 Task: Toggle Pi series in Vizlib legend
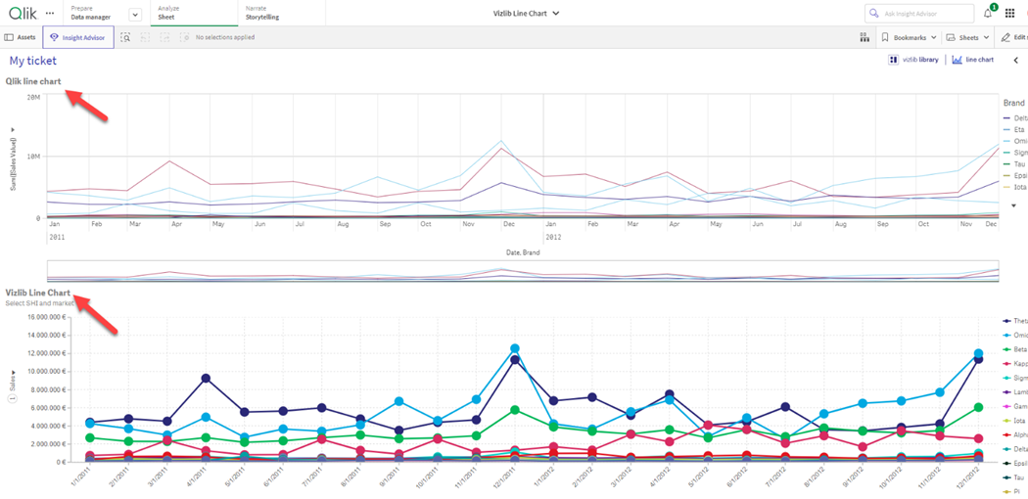pyautogui.click(x=1011, y=490)
